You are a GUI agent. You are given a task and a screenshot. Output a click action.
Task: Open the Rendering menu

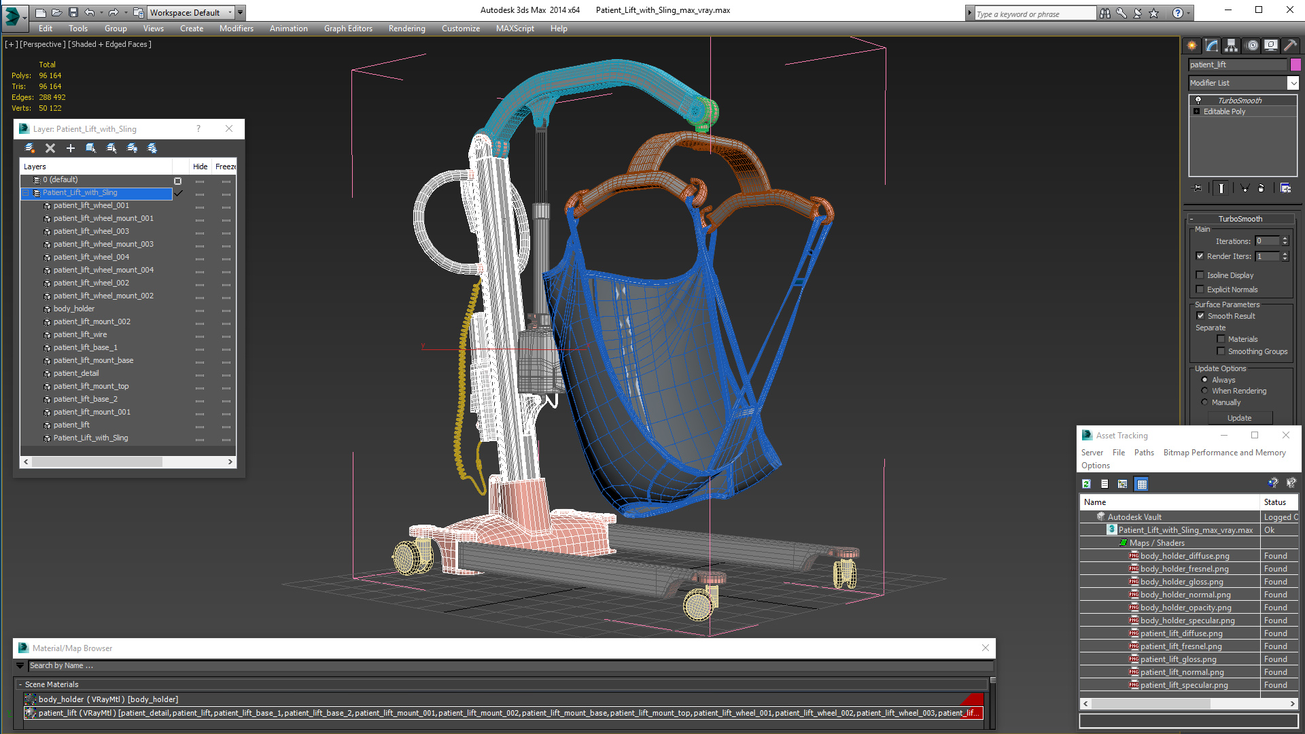[x=406, y=29]
